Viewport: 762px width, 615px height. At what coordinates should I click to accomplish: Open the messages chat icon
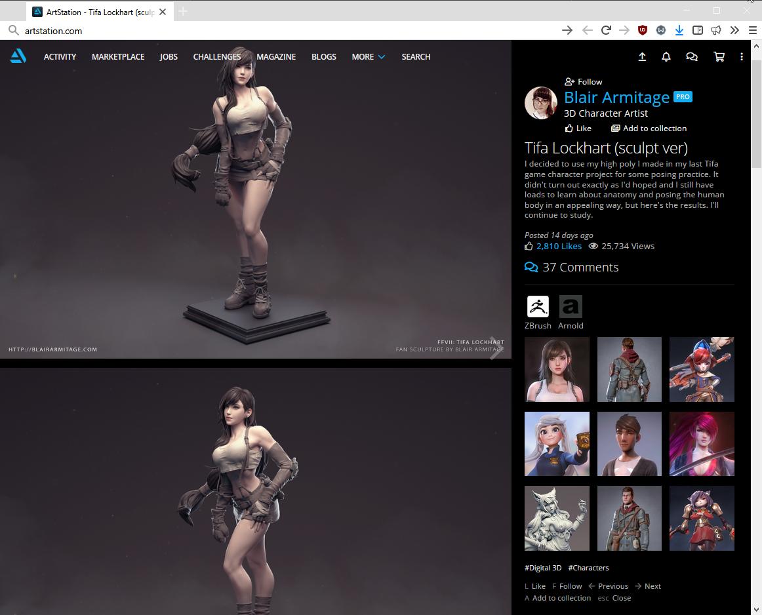point(692,57)
